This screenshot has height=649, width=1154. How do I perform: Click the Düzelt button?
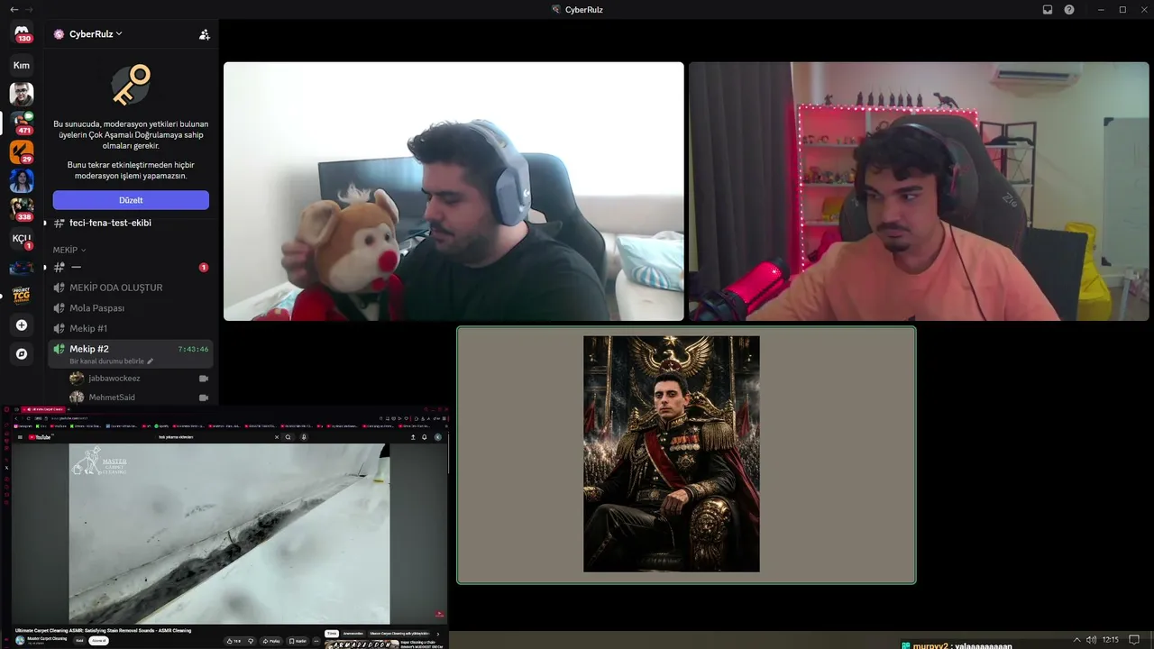coord(131,200)
